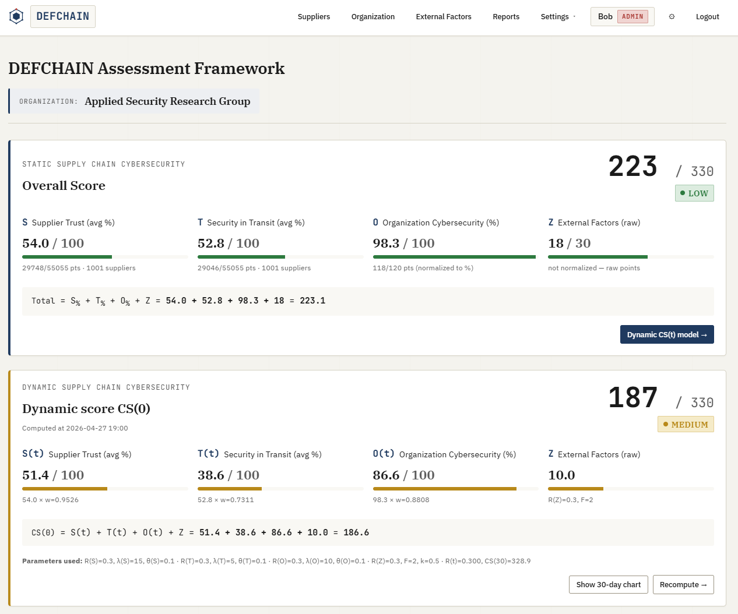Click the 187 dynamic score value
The width and height of the screenshot is (738, 614).
pyautogui.click(x=633, y=398)
